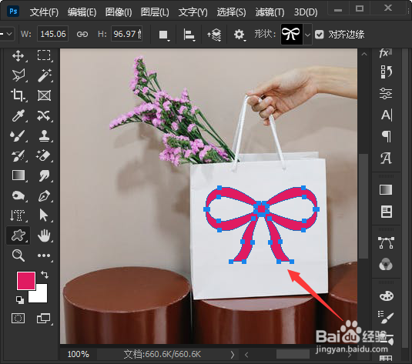Open path alignment options

pos(189,35)
